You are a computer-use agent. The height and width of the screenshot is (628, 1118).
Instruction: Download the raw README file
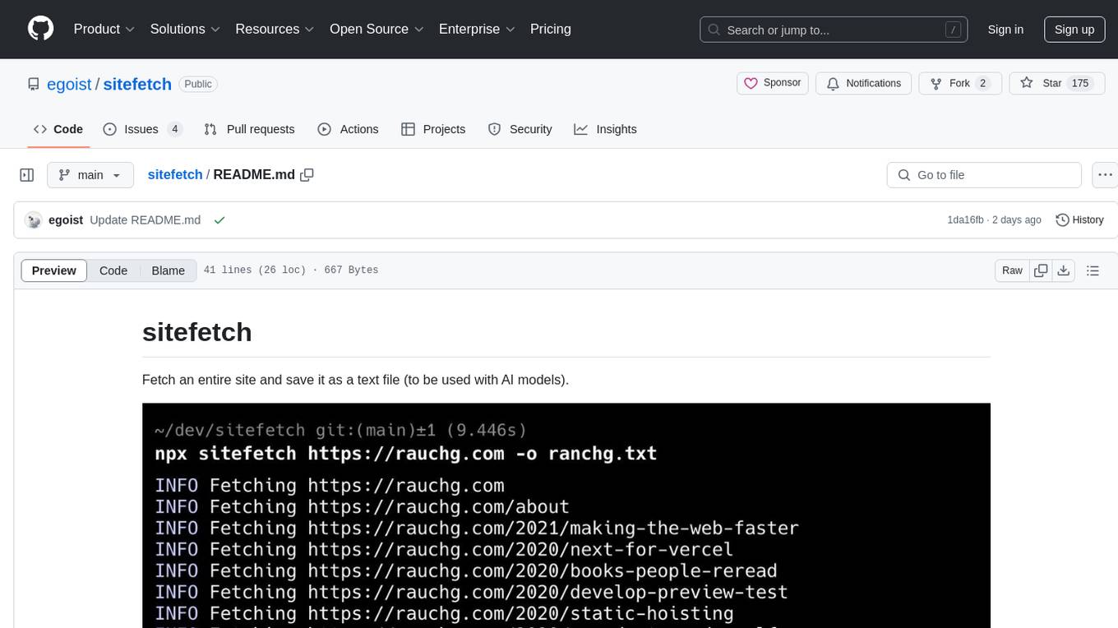(x=1064, y=270)
